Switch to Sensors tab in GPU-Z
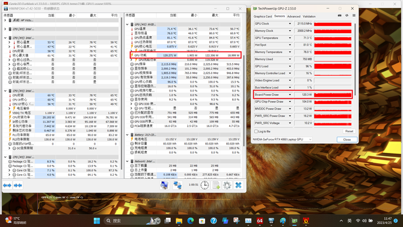403x227 pixels. click(279, 16)
